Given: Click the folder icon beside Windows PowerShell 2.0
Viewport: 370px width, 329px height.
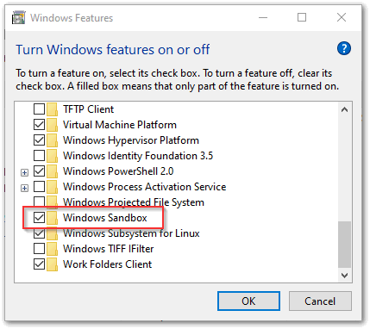Looking at the screenshot, I should (x=52, y=171).
